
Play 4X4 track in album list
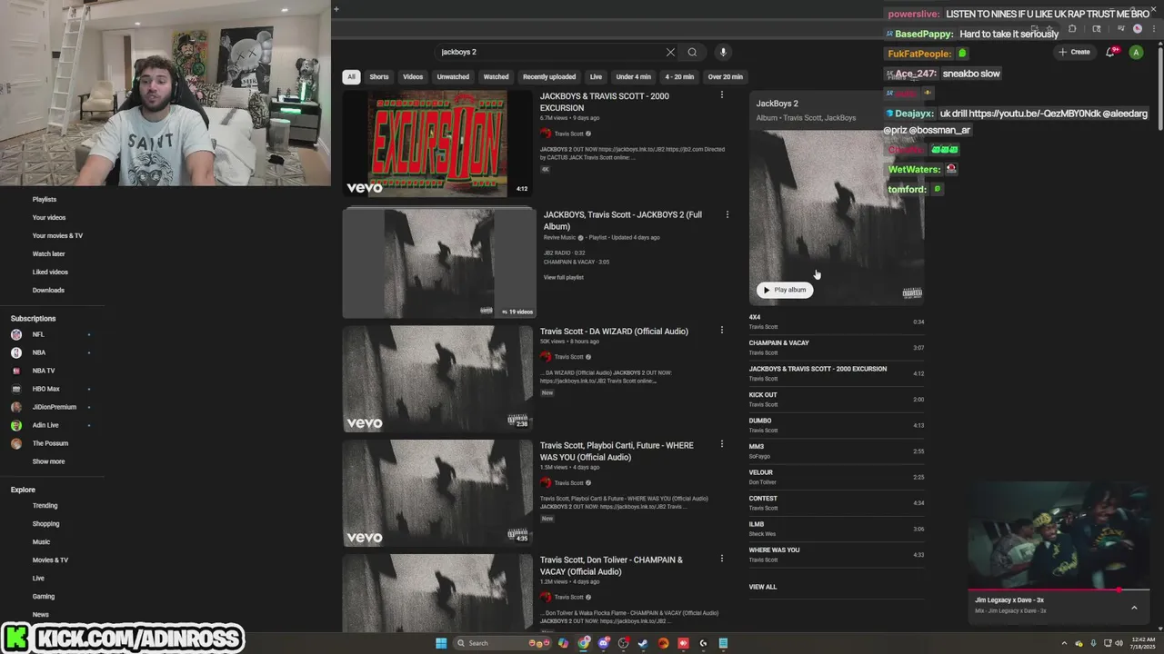click(x=837, y=322)
